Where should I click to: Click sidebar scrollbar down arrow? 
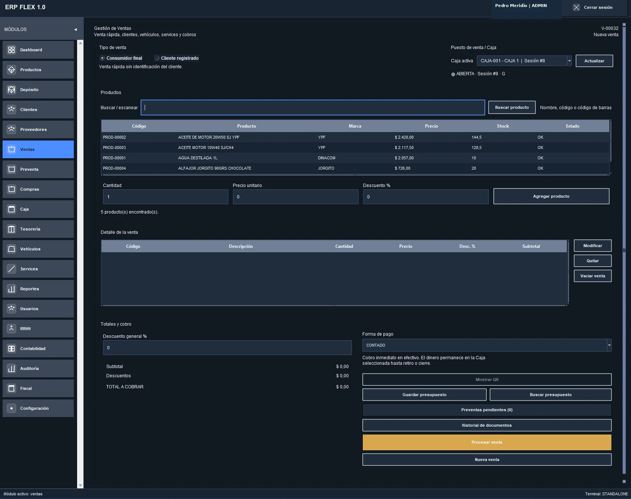(80, 485)
